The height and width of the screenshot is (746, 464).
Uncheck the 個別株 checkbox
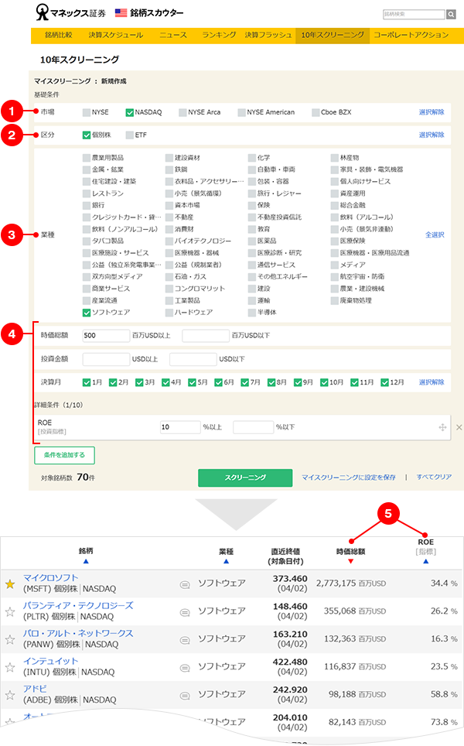tap(87, 135)
